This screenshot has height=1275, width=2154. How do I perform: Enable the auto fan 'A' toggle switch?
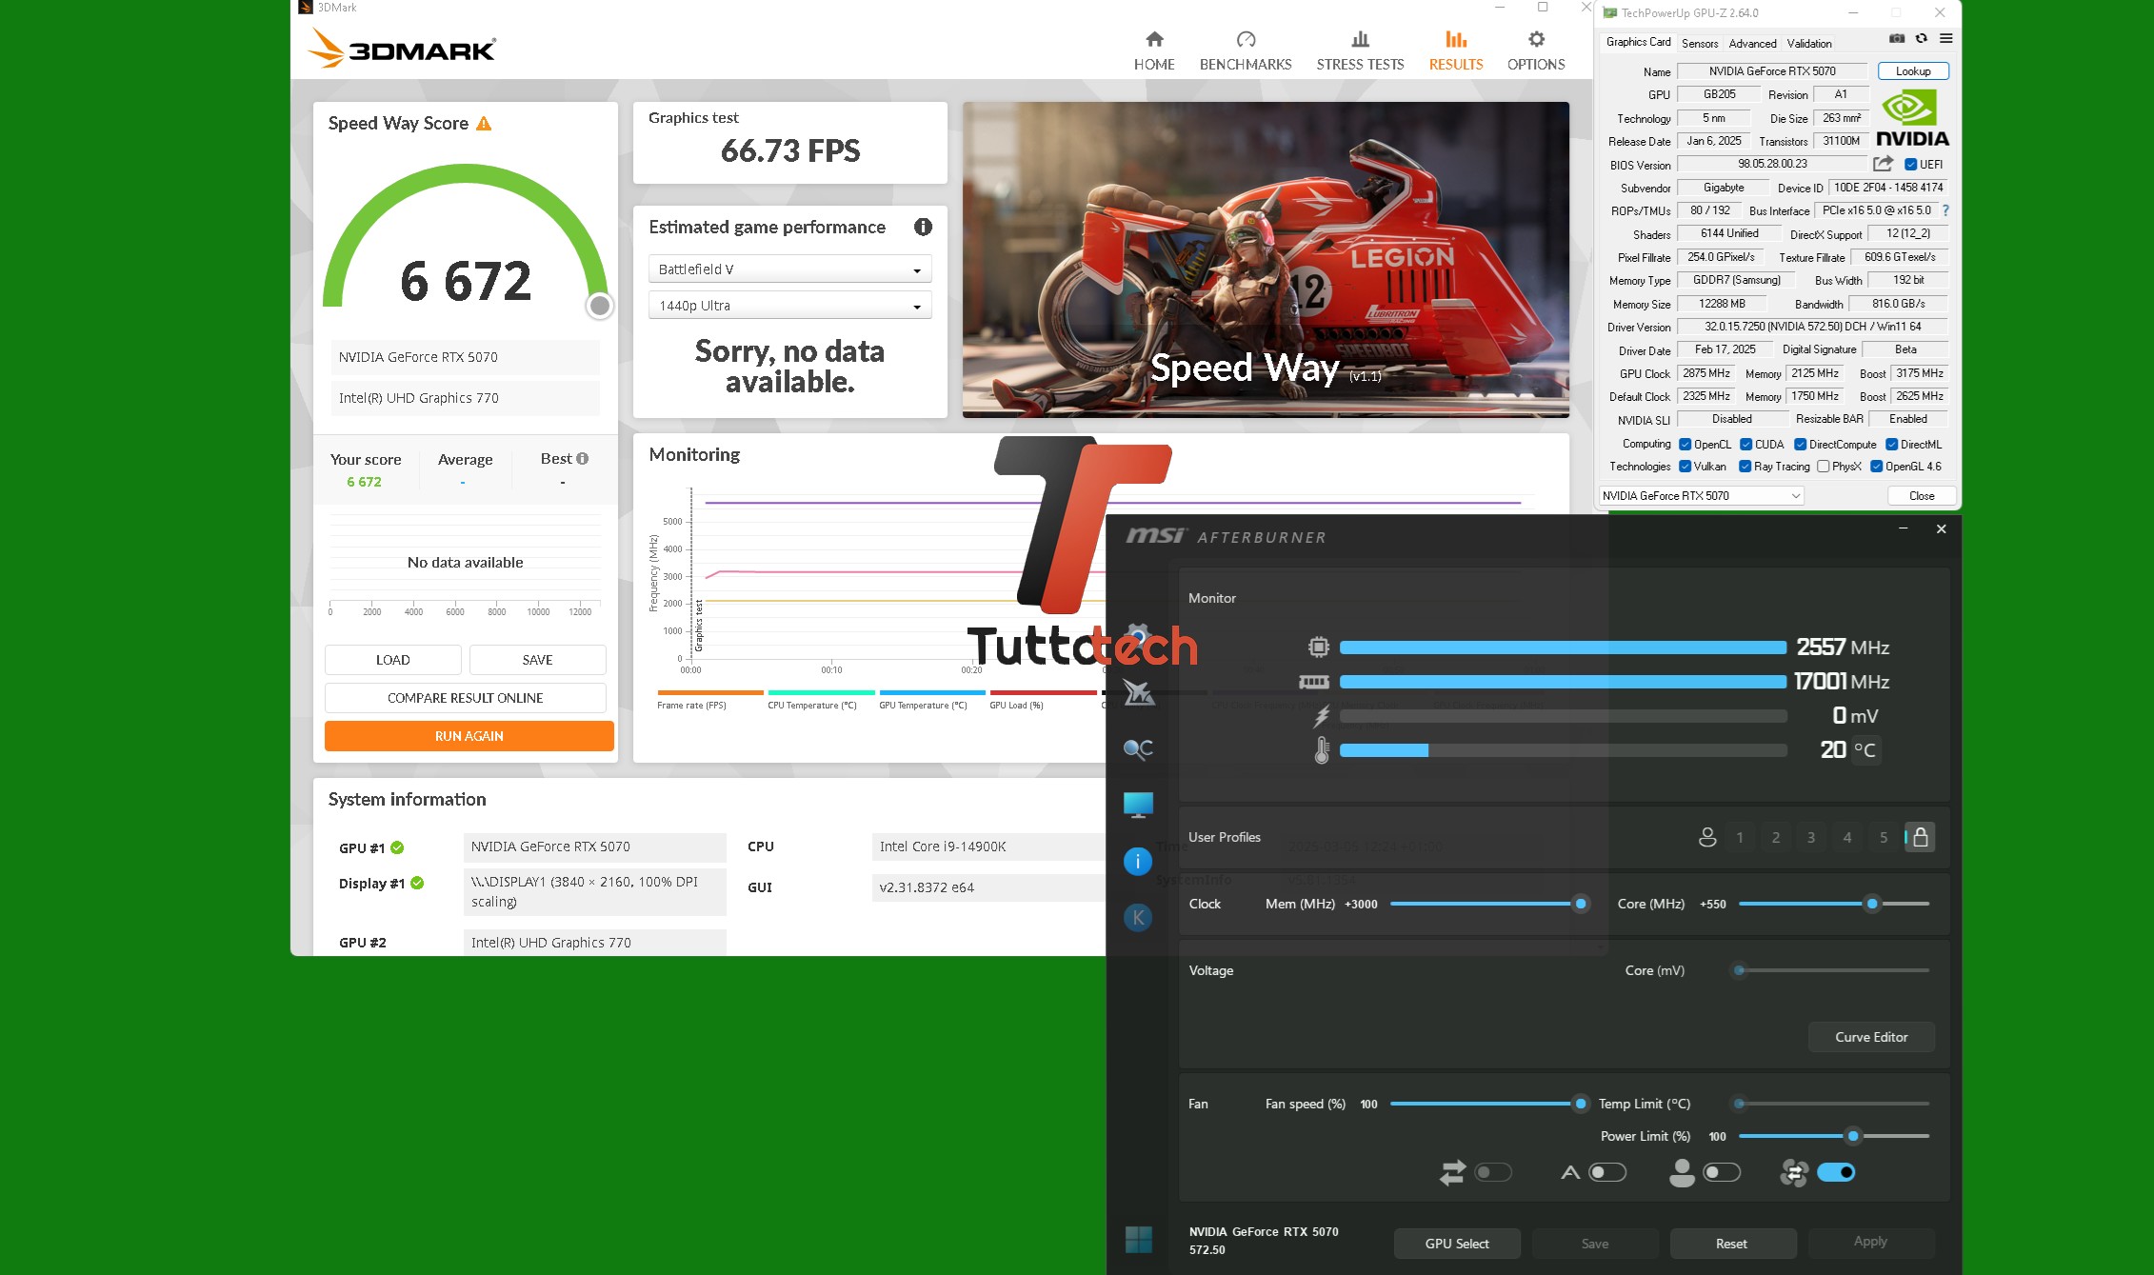point(1607,1172)
